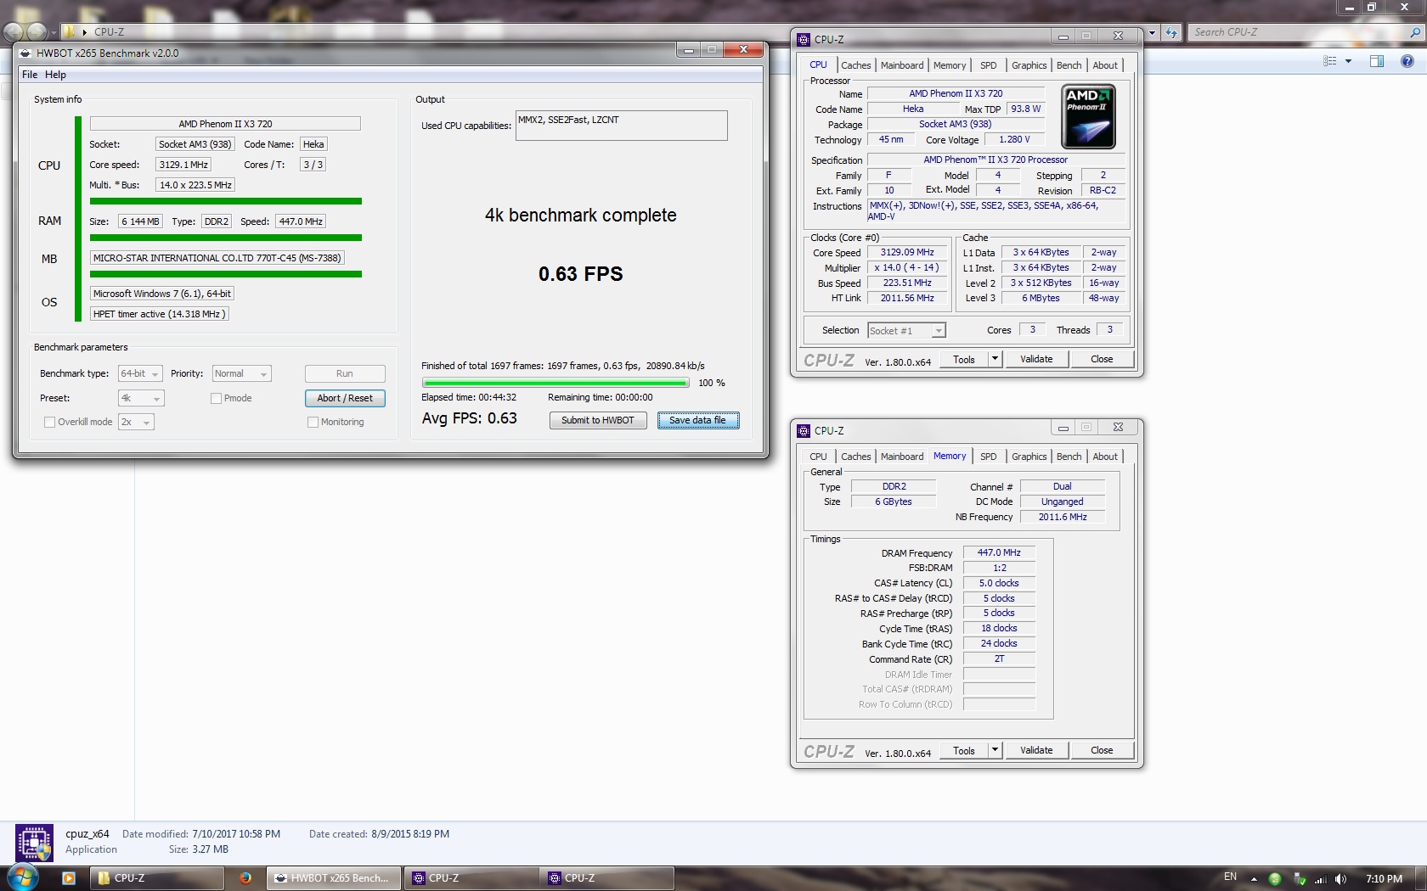The image size is (1427, 891).
Task: Click Used CPU capabilities text box
Action: coord(622,126)
